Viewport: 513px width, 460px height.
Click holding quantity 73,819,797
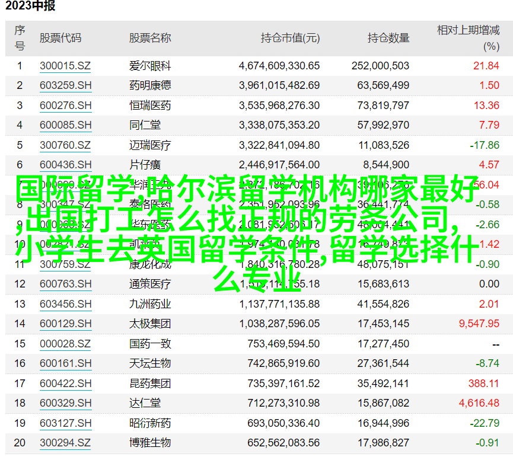(x=383, y=106)
